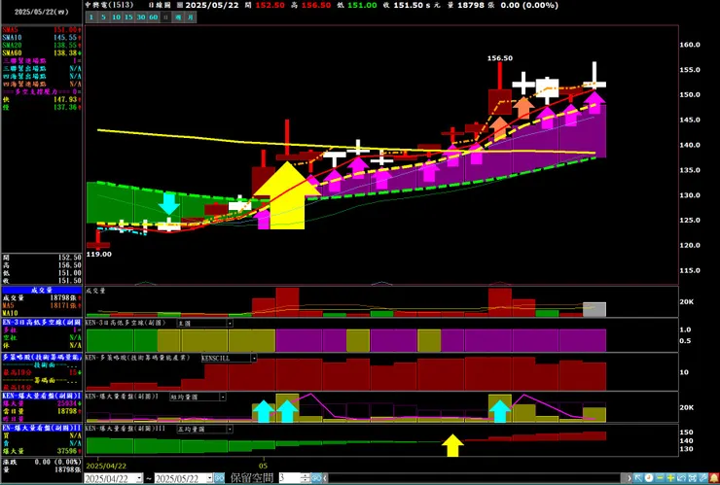Select the 10-minute timeframe button
This screenshot has height=485, width=720.
click(116, 17)
